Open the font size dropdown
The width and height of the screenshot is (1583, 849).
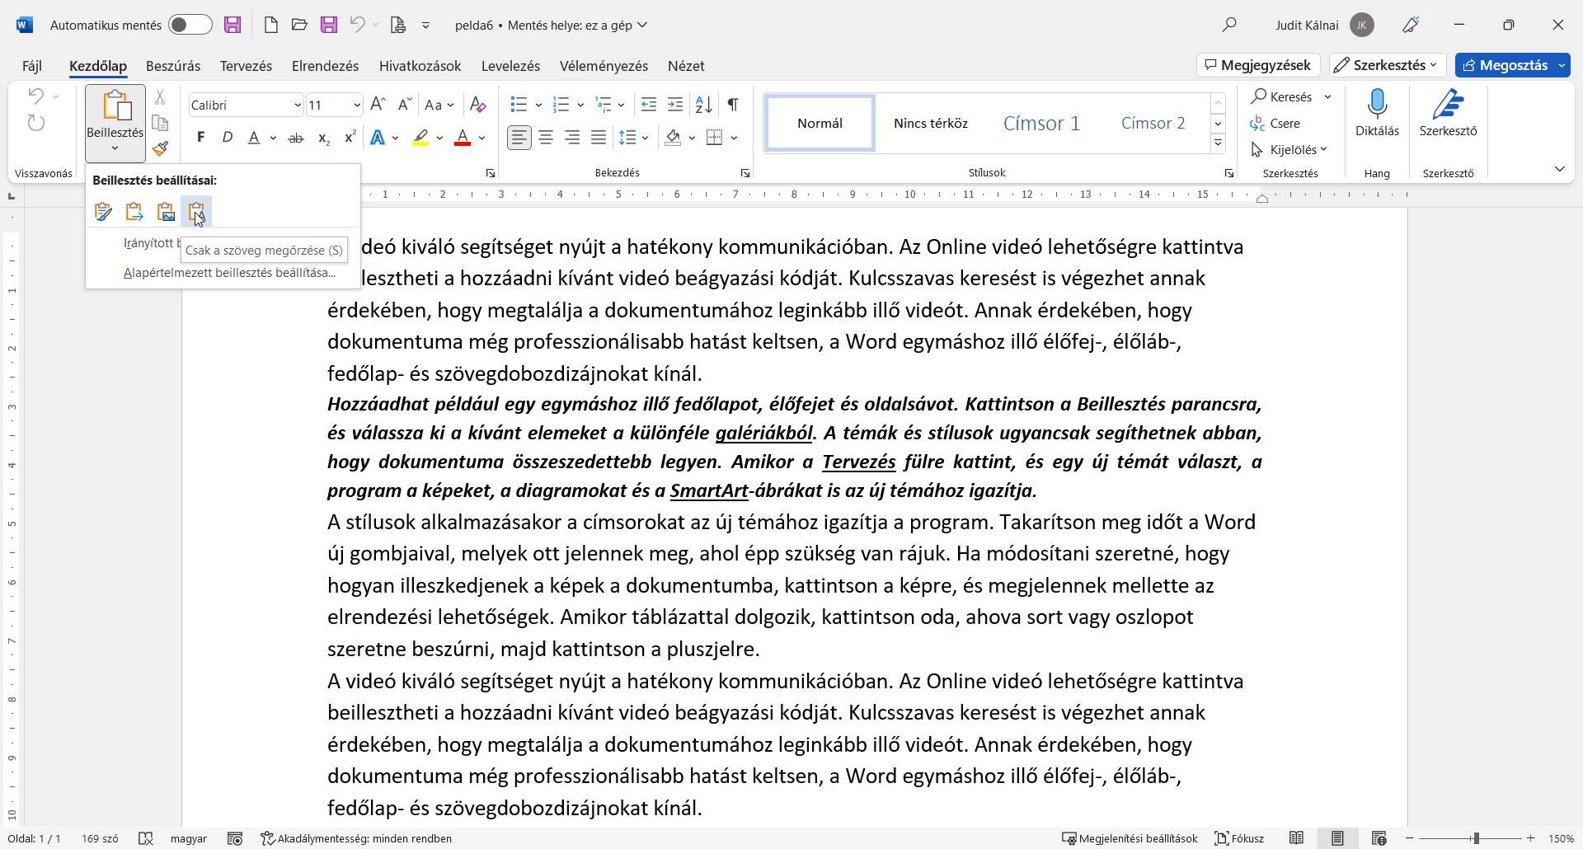(x=356, y=105)
